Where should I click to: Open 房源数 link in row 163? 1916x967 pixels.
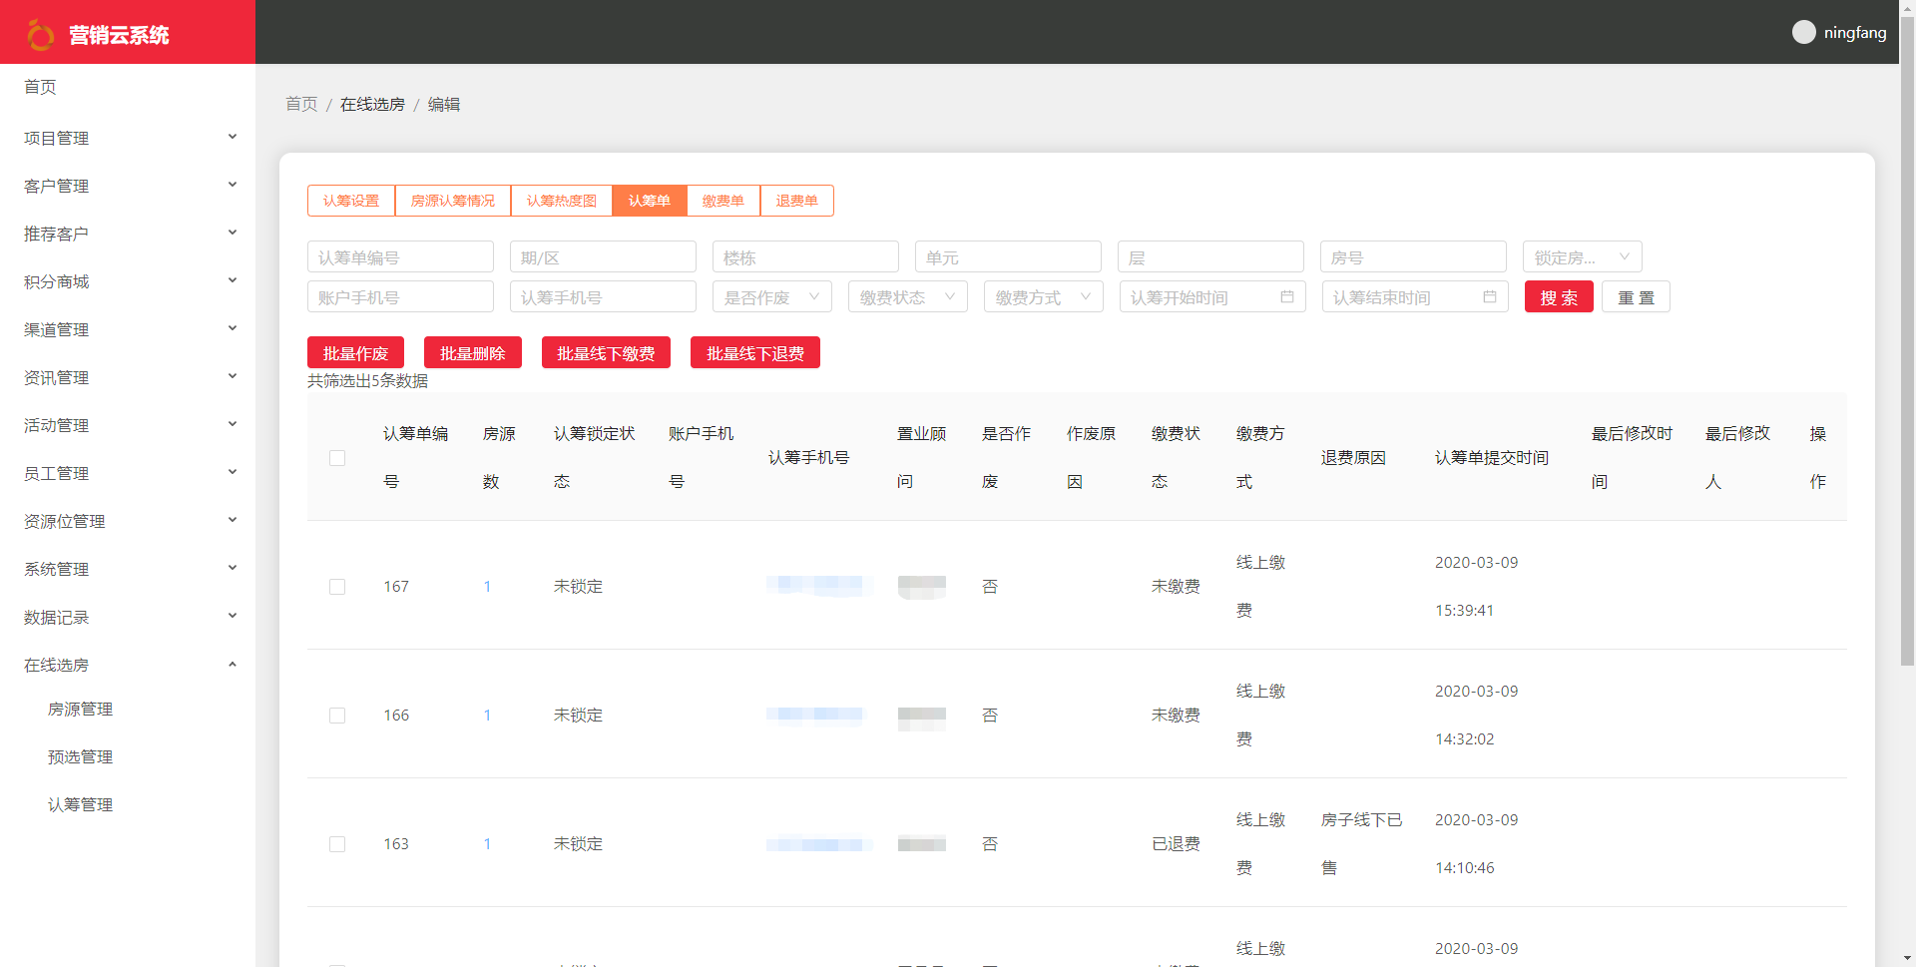[487, 844]
